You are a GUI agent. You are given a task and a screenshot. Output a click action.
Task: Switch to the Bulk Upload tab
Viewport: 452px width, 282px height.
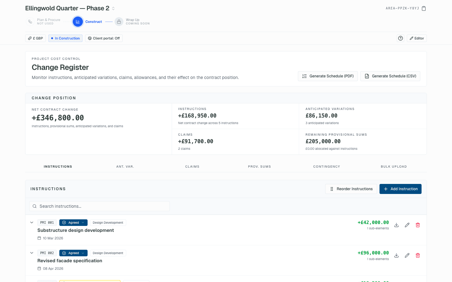394,167
